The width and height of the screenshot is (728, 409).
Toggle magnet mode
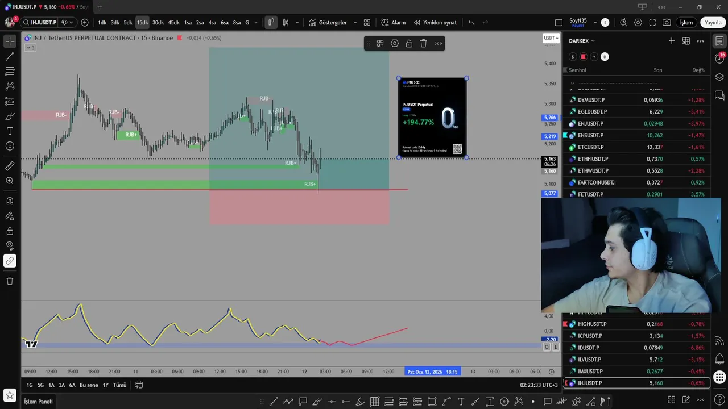(10, 201)
